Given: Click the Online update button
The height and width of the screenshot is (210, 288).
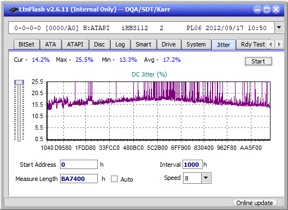Looking at the screenshot, I should [x=255, y=203].
